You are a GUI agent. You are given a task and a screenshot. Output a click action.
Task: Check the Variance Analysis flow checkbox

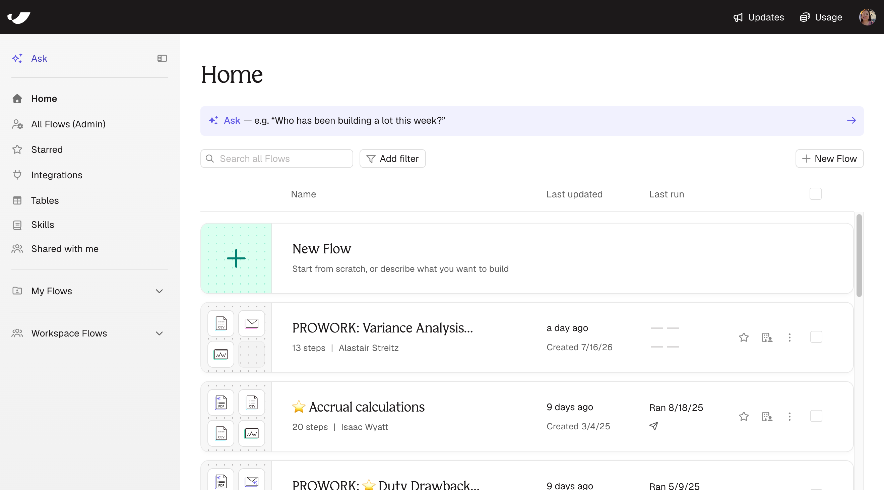click(x=816, y=337)
